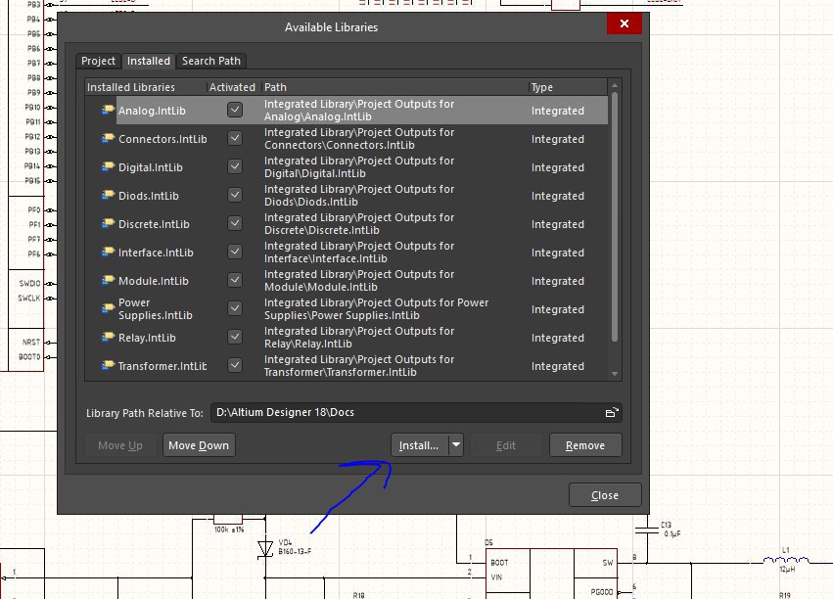Screen dimensions: 833x599
Task: Click the Power Supplies.IntLib library icon
Action: click(x=108, y=308)
